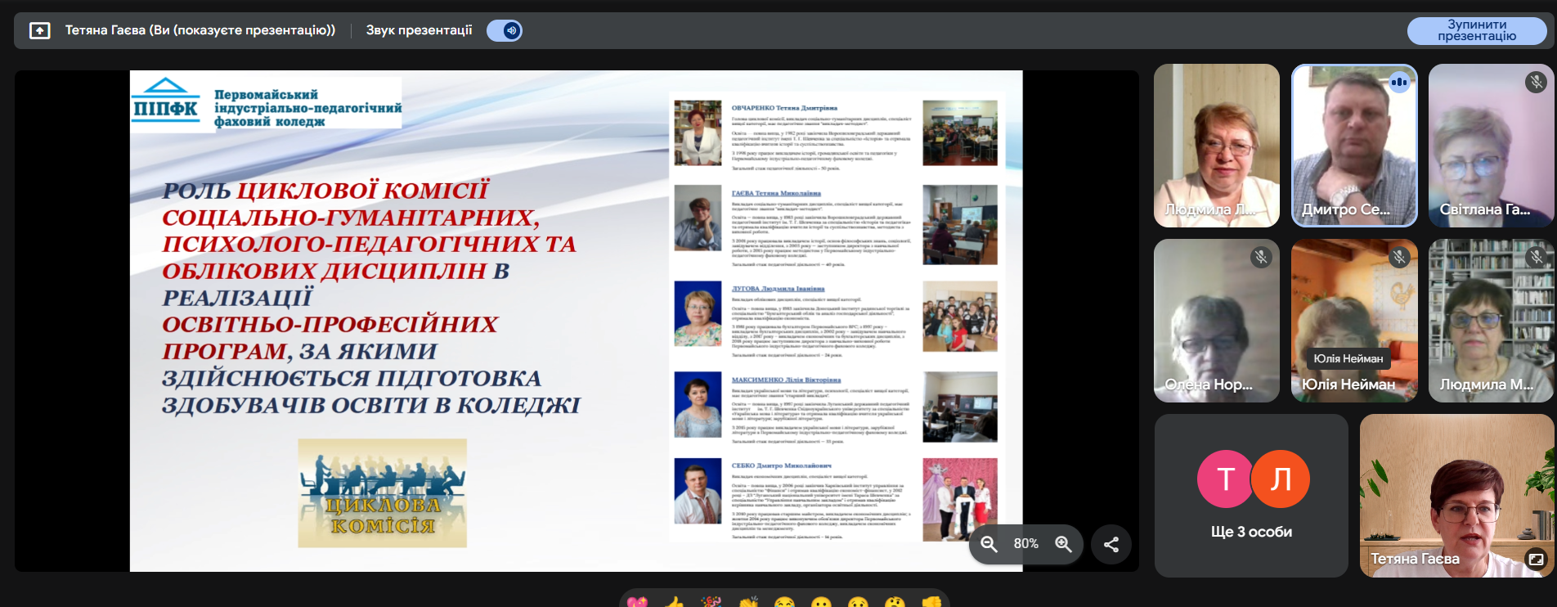Zoom out the shared presentation
This screenshot has height=607, width=1557.
click(989, 544)
